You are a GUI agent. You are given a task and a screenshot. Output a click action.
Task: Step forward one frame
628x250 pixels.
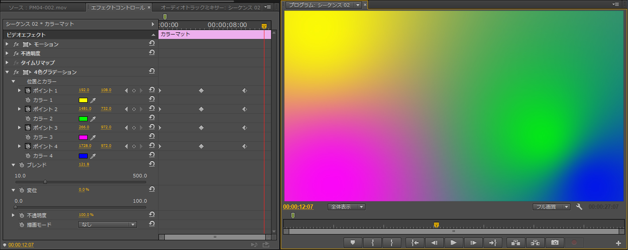click(x=473, y=242)
